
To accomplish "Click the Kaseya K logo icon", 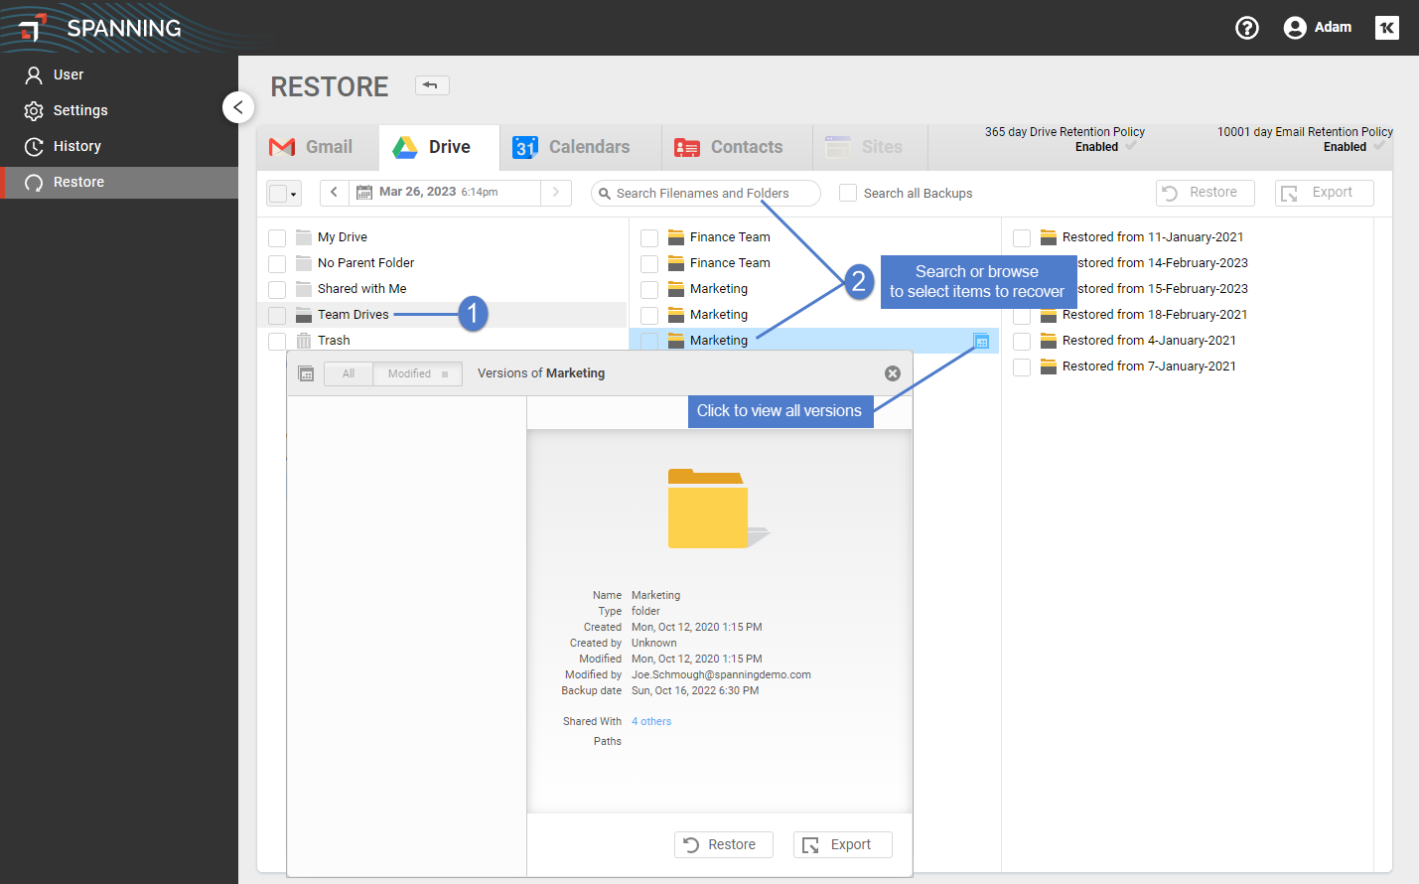I will coord(1387,28).
